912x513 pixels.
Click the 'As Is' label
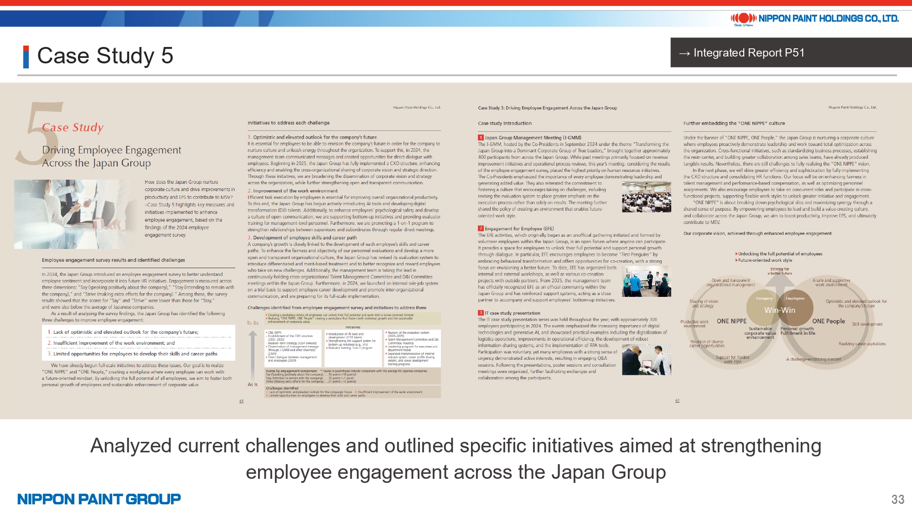tap(253, 384)
